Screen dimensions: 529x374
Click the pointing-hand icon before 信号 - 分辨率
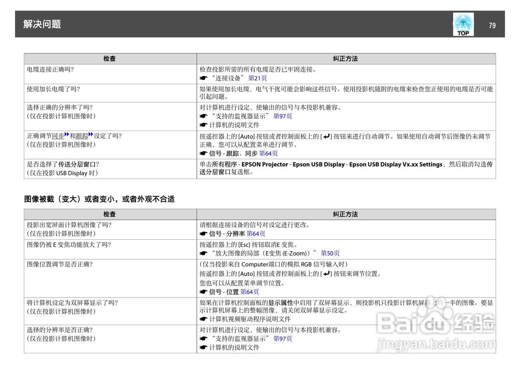[203, 234]
